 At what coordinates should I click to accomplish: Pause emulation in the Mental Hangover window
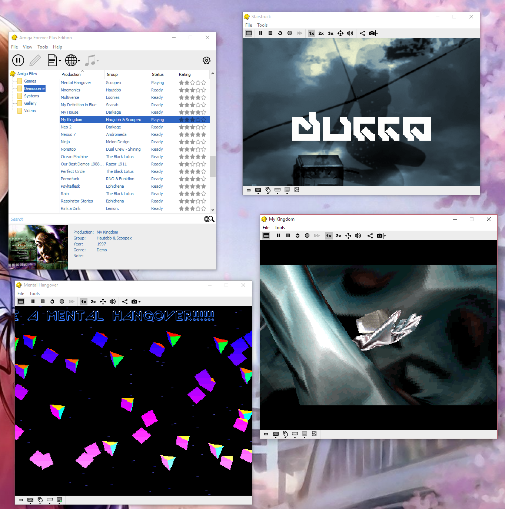(33, 301)
